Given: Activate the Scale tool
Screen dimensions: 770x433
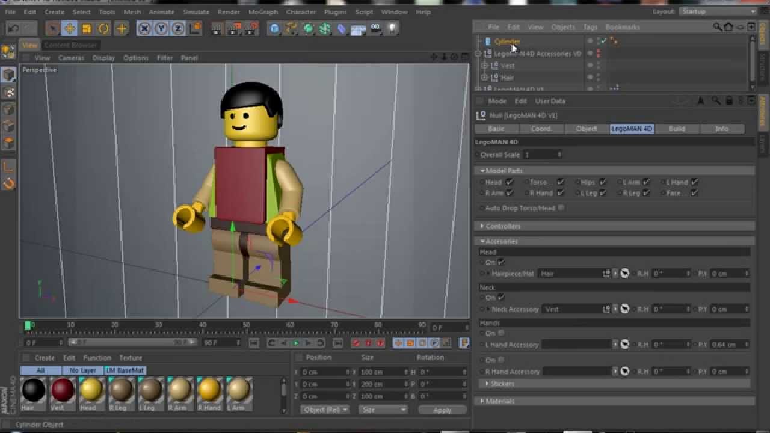Looking at the screenshot, I should pyautogui.click(x=87, y=28).
